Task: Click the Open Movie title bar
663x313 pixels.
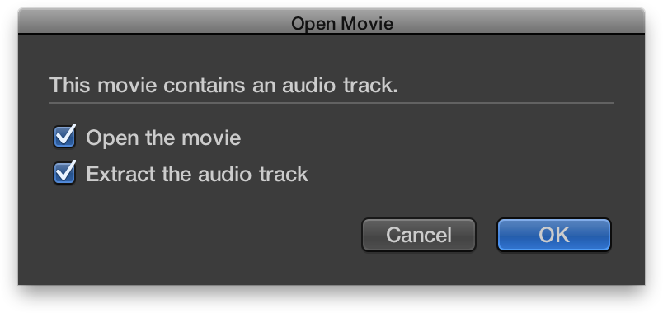Action: 331,21
